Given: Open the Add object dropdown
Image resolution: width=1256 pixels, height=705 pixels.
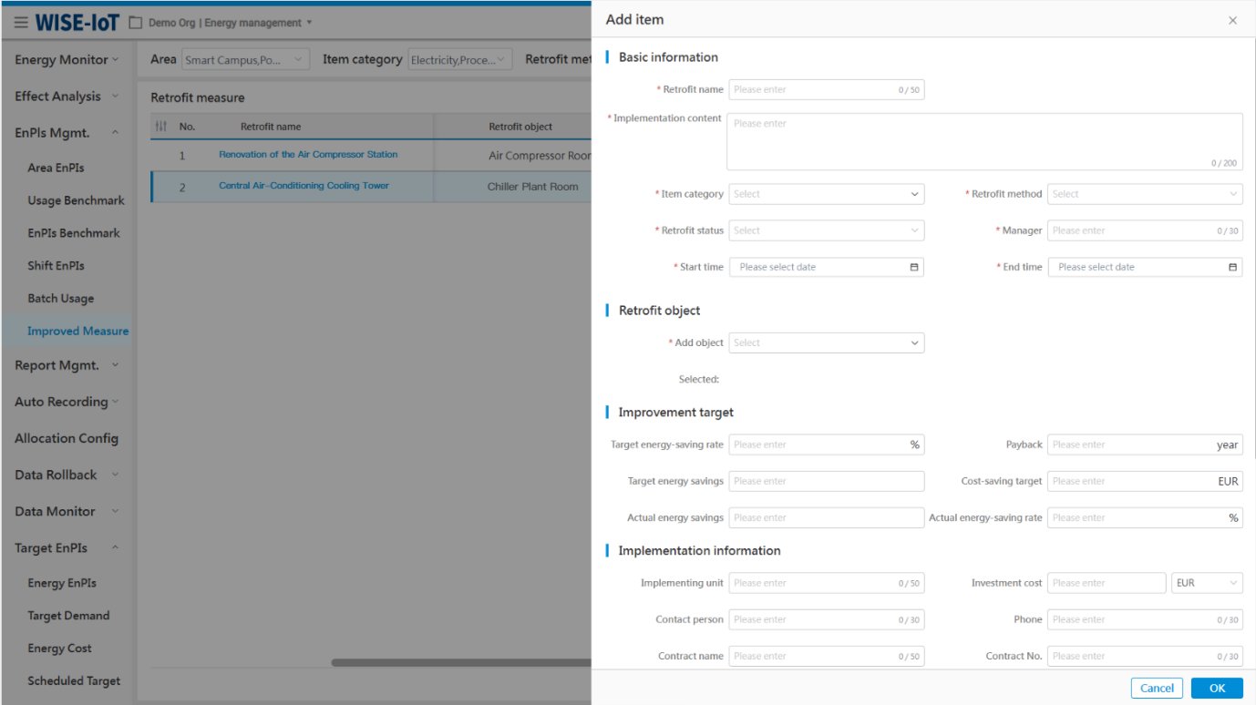Looking at the screenshot, I should click(x=826, y=342).
